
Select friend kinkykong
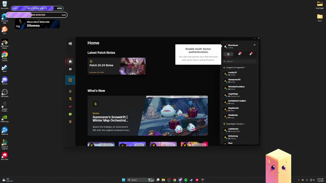(x=239, y=137)
